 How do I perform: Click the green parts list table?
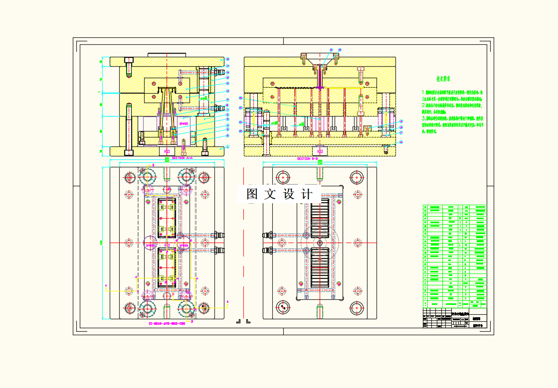454,257
